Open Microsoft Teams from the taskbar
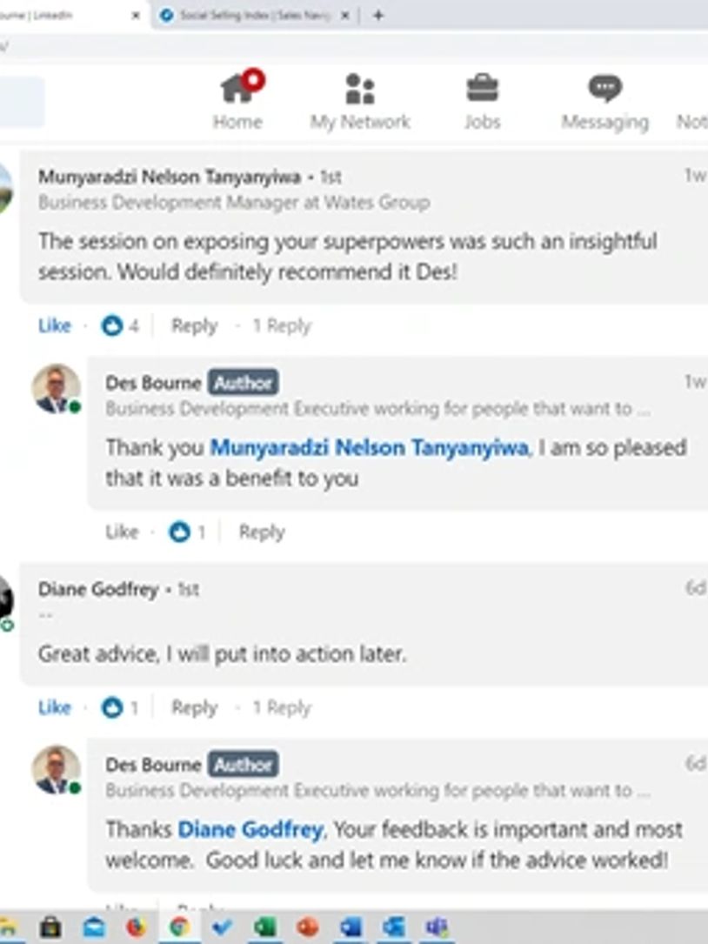The height and width of the screenshot is (944, 708). pyautogui.click(x=436, y=927)
